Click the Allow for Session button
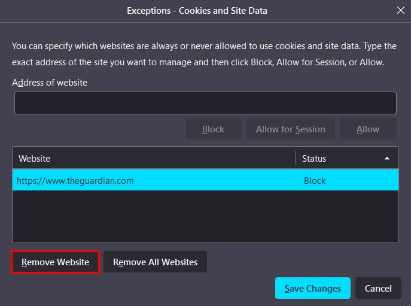Image resolution: width=411 pixels, height=306 pixels. pos(290,129)
